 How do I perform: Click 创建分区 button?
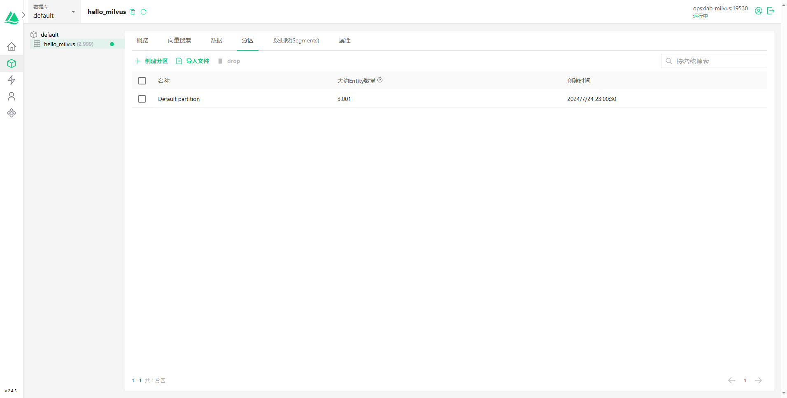(x=151, y=61)
